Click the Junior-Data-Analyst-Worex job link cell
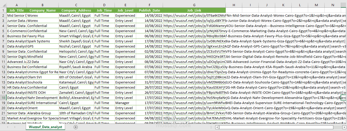Viewport: 347px width, 131px height. pos(194,21)
